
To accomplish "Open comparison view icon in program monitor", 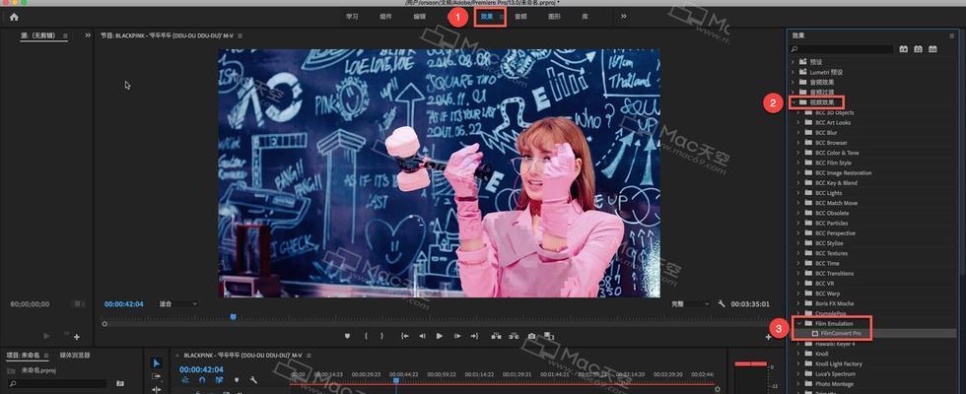I will pyautogui.click(x=549, y=336).
